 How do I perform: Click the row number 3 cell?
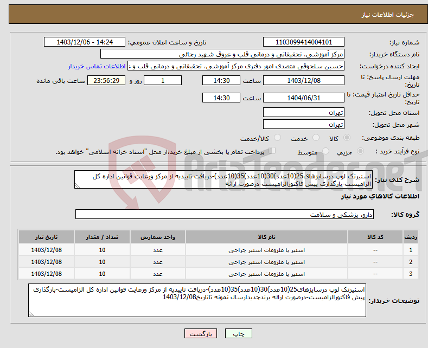[x=411, y=274]
